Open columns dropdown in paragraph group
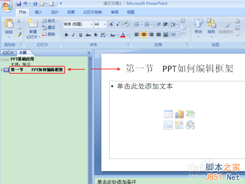245x184 pixels. click(174, 34)
